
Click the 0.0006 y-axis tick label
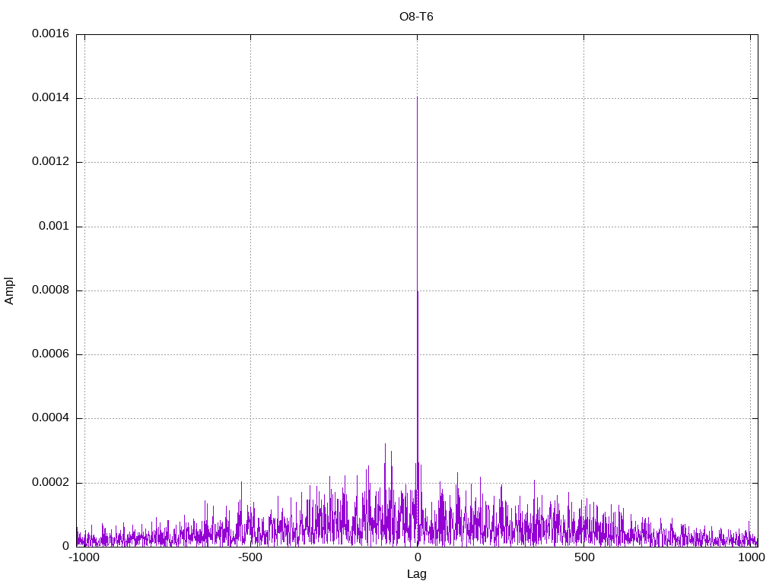tap(50, 354)
